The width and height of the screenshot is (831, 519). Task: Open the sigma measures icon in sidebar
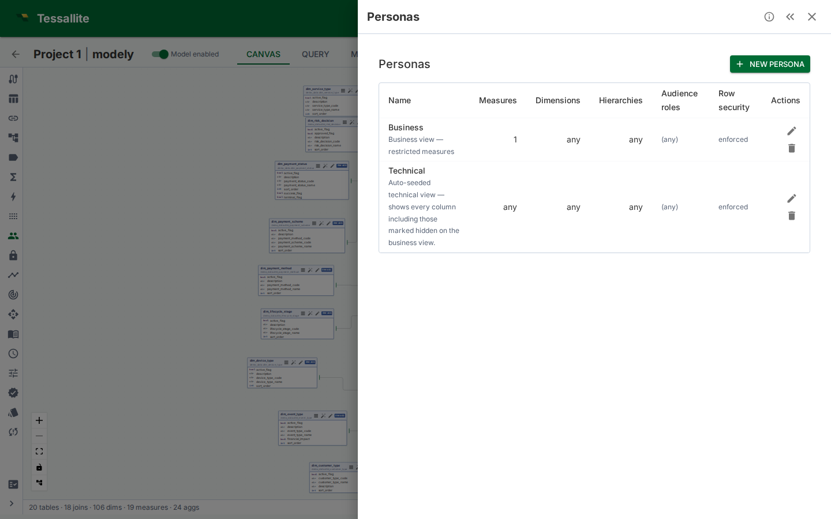tap(13, 177)
